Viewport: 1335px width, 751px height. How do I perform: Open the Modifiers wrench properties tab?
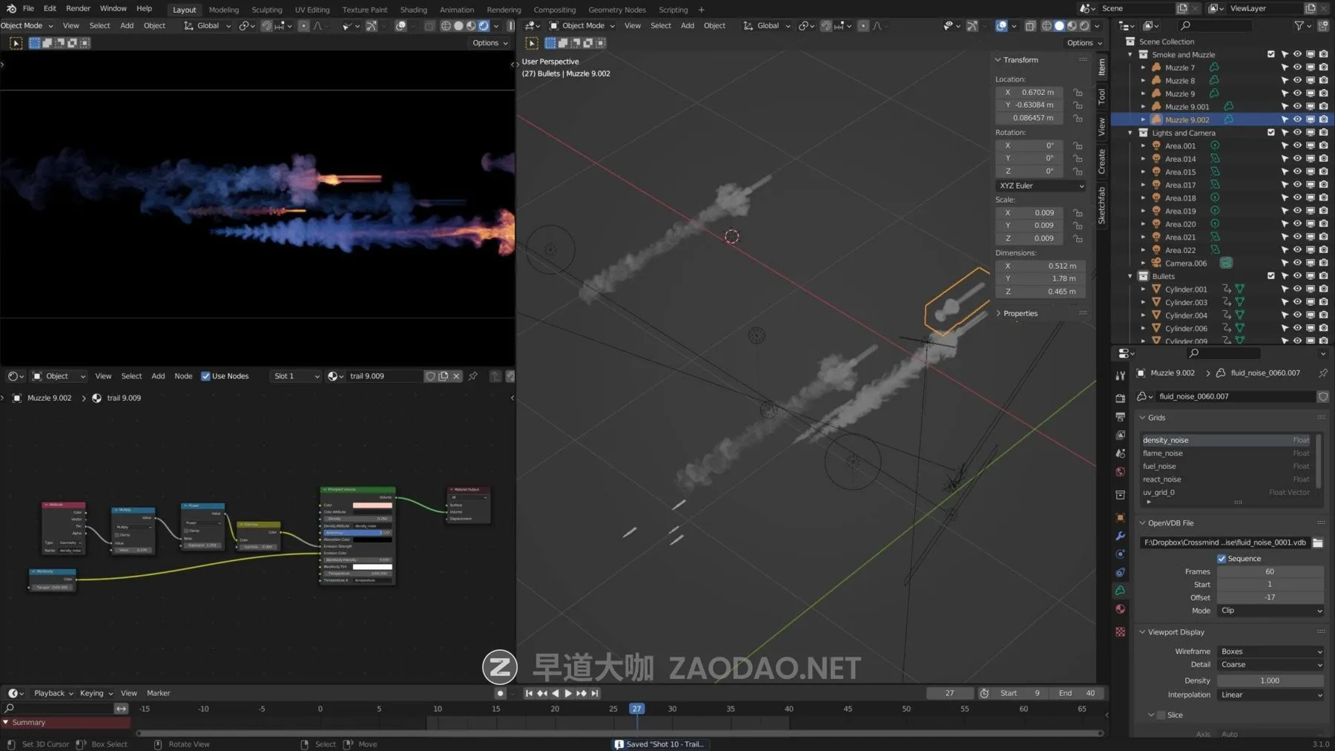[1120, 536]
